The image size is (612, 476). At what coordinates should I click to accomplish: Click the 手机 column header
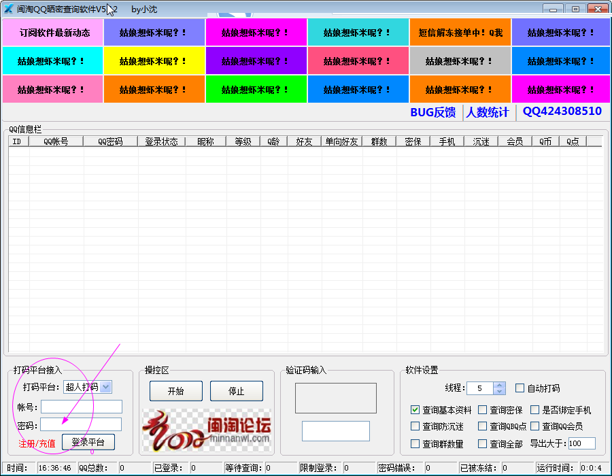click(447, 141)
